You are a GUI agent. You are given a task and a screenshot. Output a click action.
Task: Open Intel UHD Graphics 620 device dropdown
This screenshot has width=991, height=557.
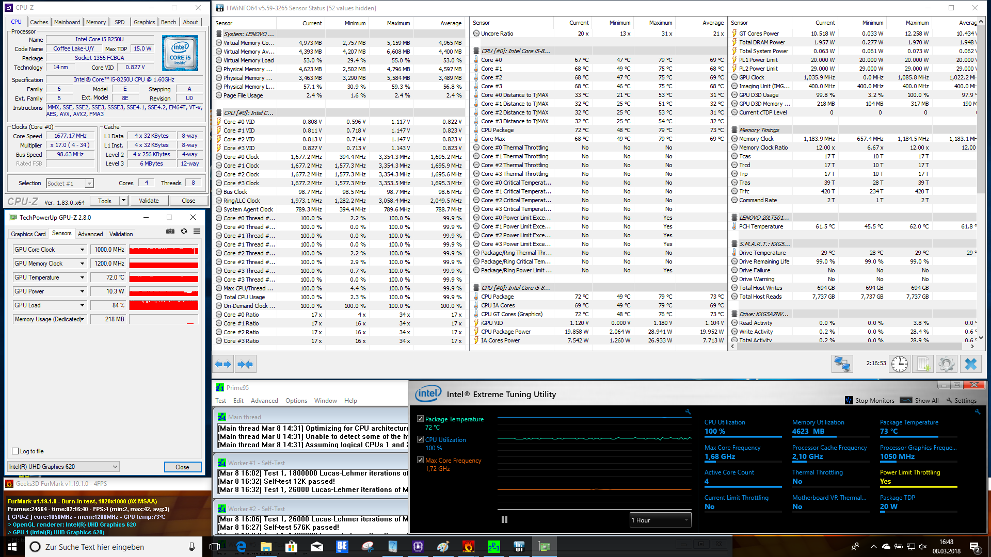pyautogui.click(x=63, y=467)
